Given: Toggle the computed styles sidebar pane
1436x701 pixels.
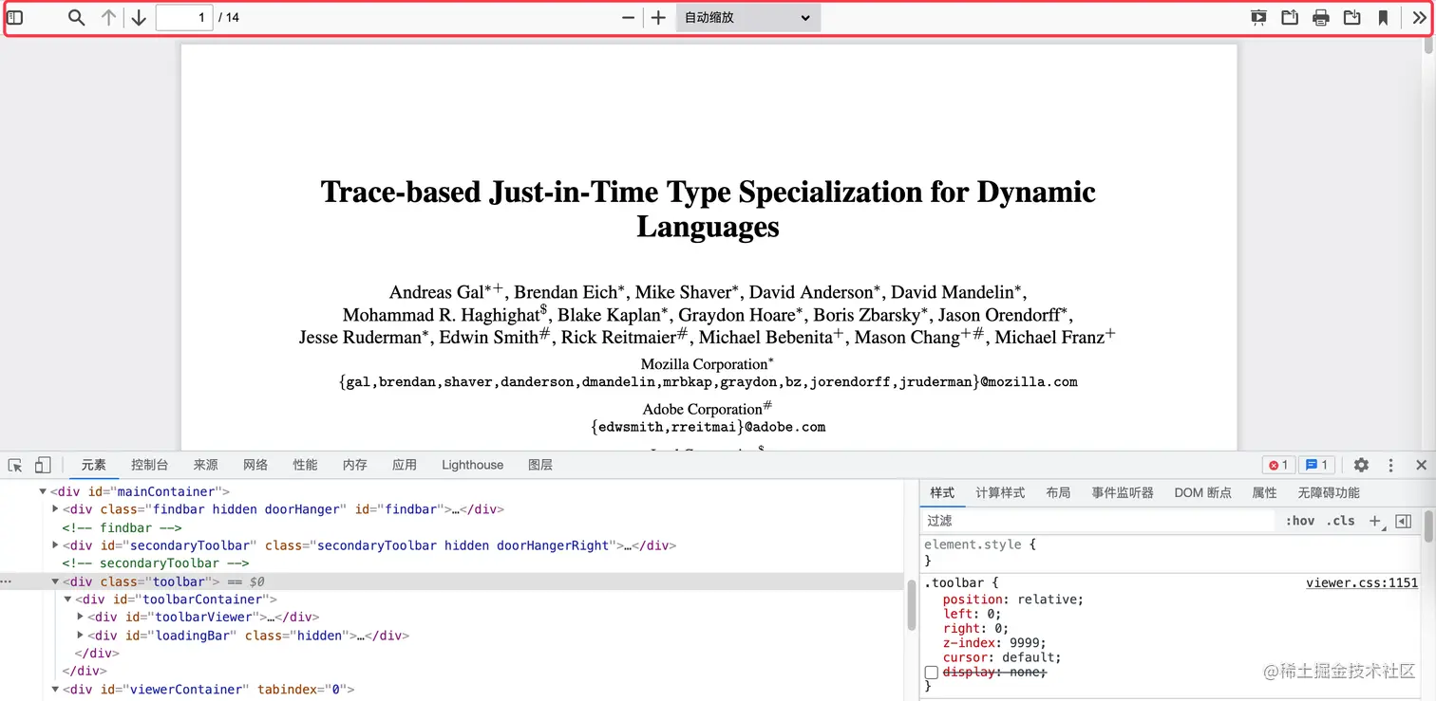Looking at the screenshot, I should click(x=1404, y=521).
